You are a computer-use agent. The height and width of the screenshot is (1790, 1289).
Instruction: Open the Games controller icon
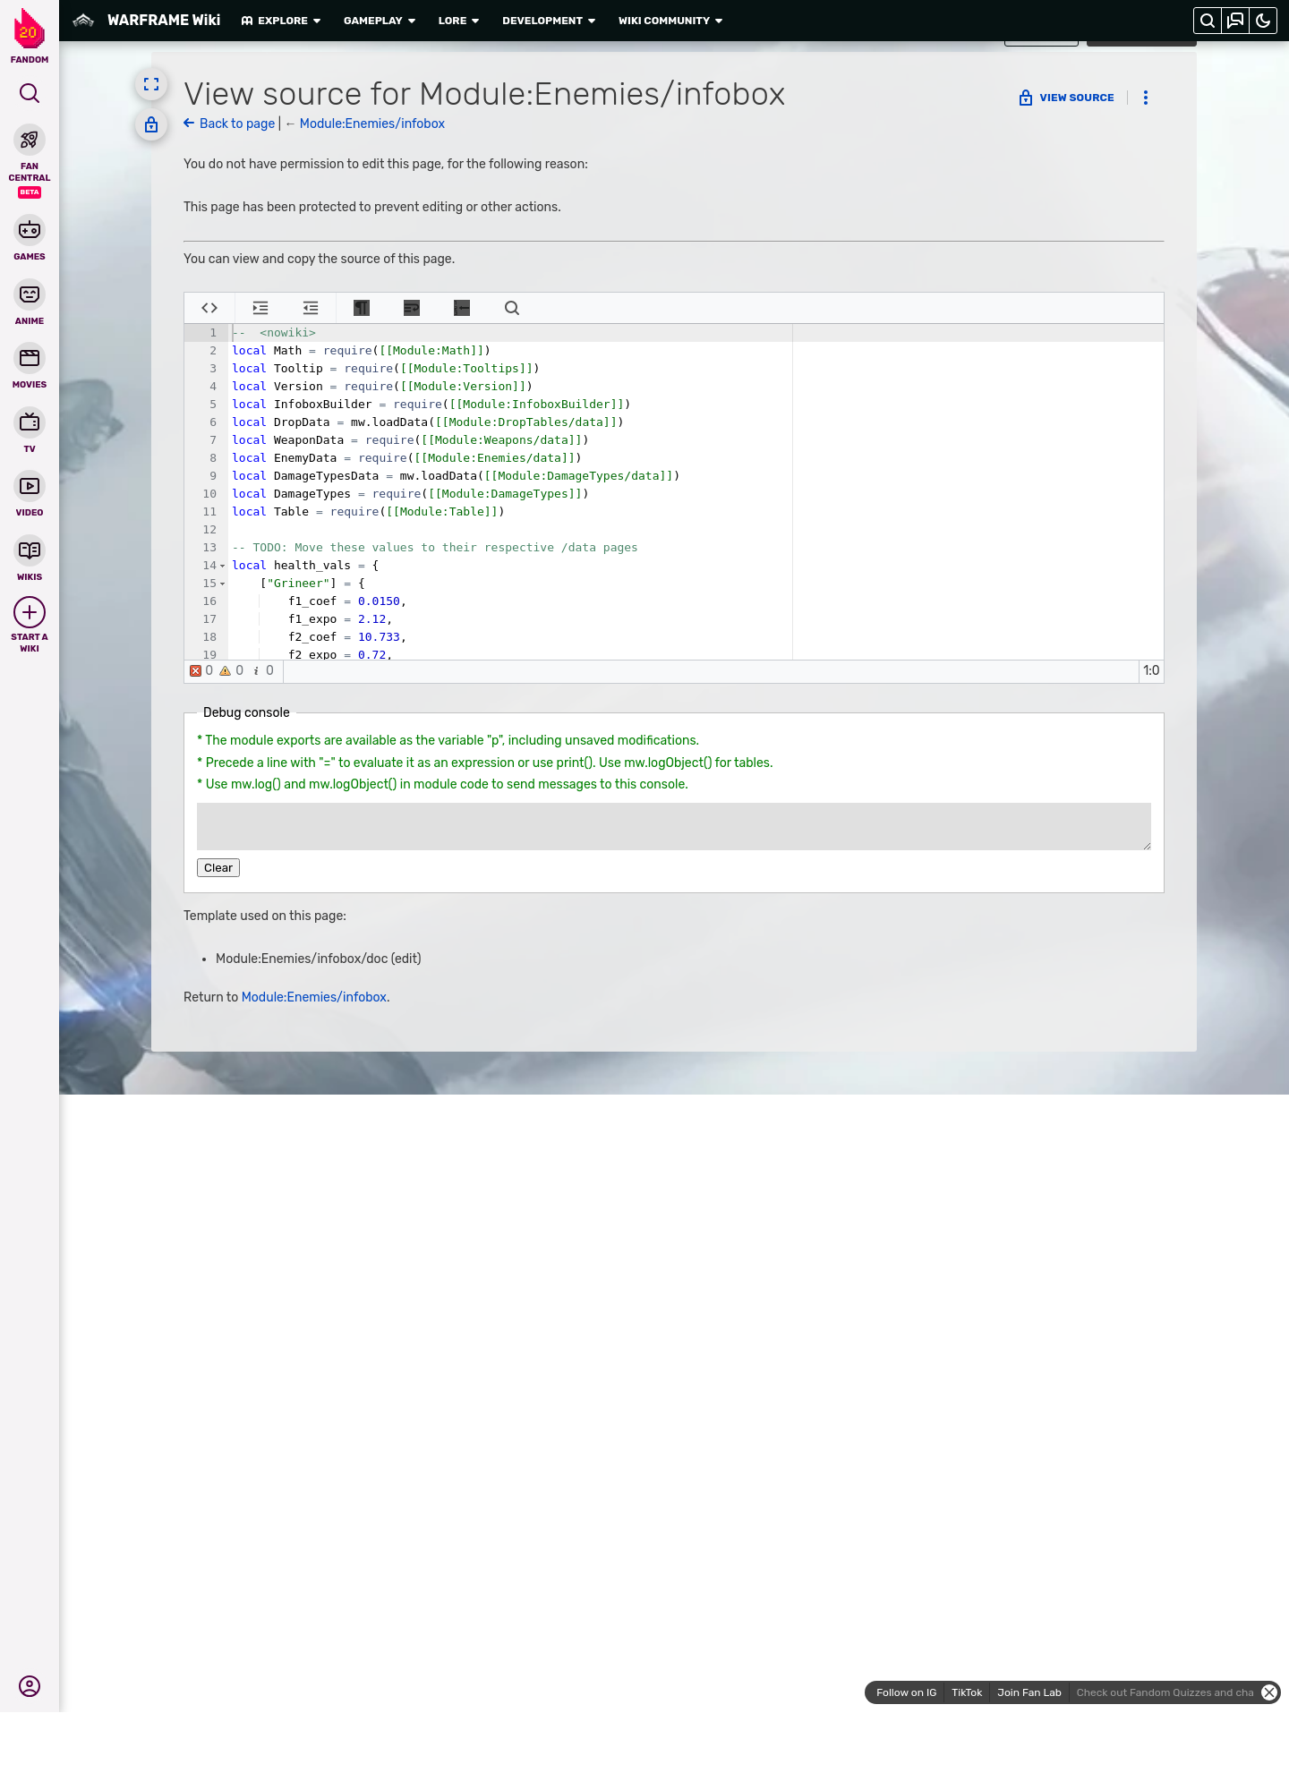30,230
